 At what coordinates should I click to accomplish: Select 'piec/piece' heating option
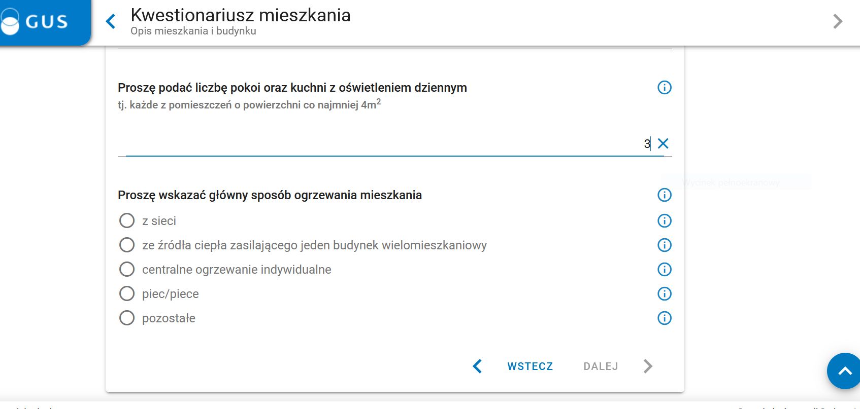[127, 294]
